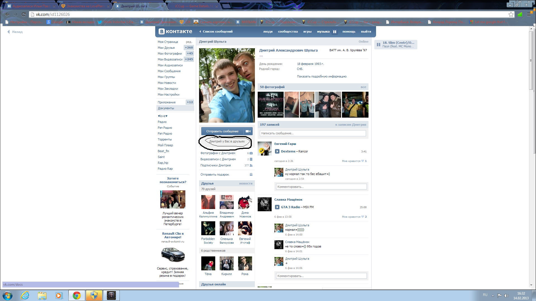The height and width of the screenshot is (301, 536).
Task: Open Мои Аудиозаписи in the left menu
Action: (170, 65)
